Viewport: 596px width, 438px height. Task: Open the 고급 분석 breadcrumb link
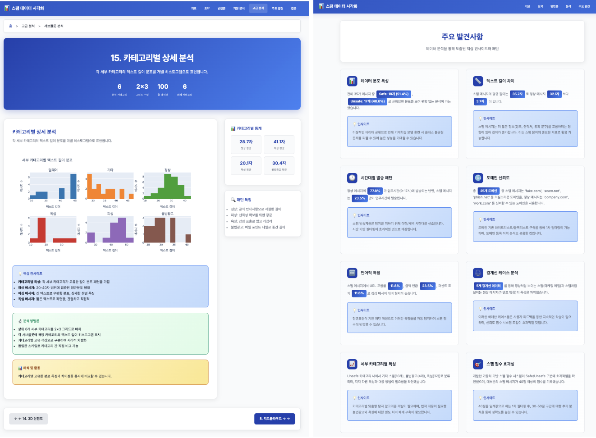[x=28, y=26]
